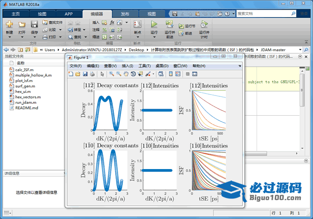Click the insert section icon beside 插入
This screenshot has height=219, width=313.
[104, 23]
